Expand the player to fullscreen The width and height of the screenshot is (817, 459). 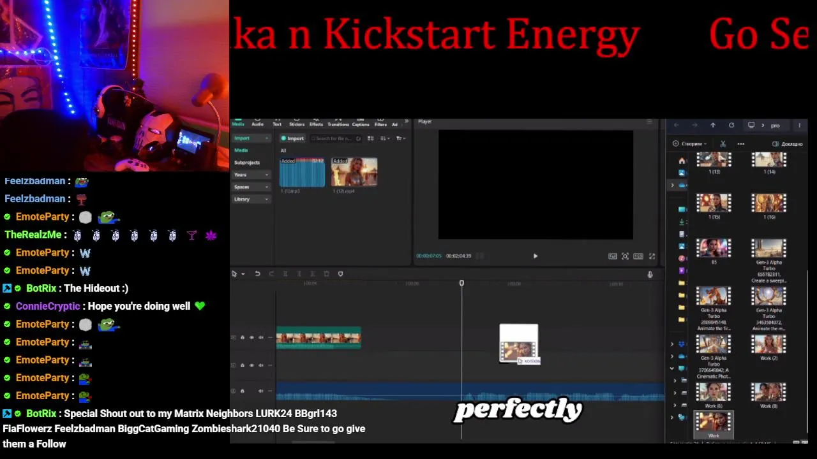click(652, 256)
